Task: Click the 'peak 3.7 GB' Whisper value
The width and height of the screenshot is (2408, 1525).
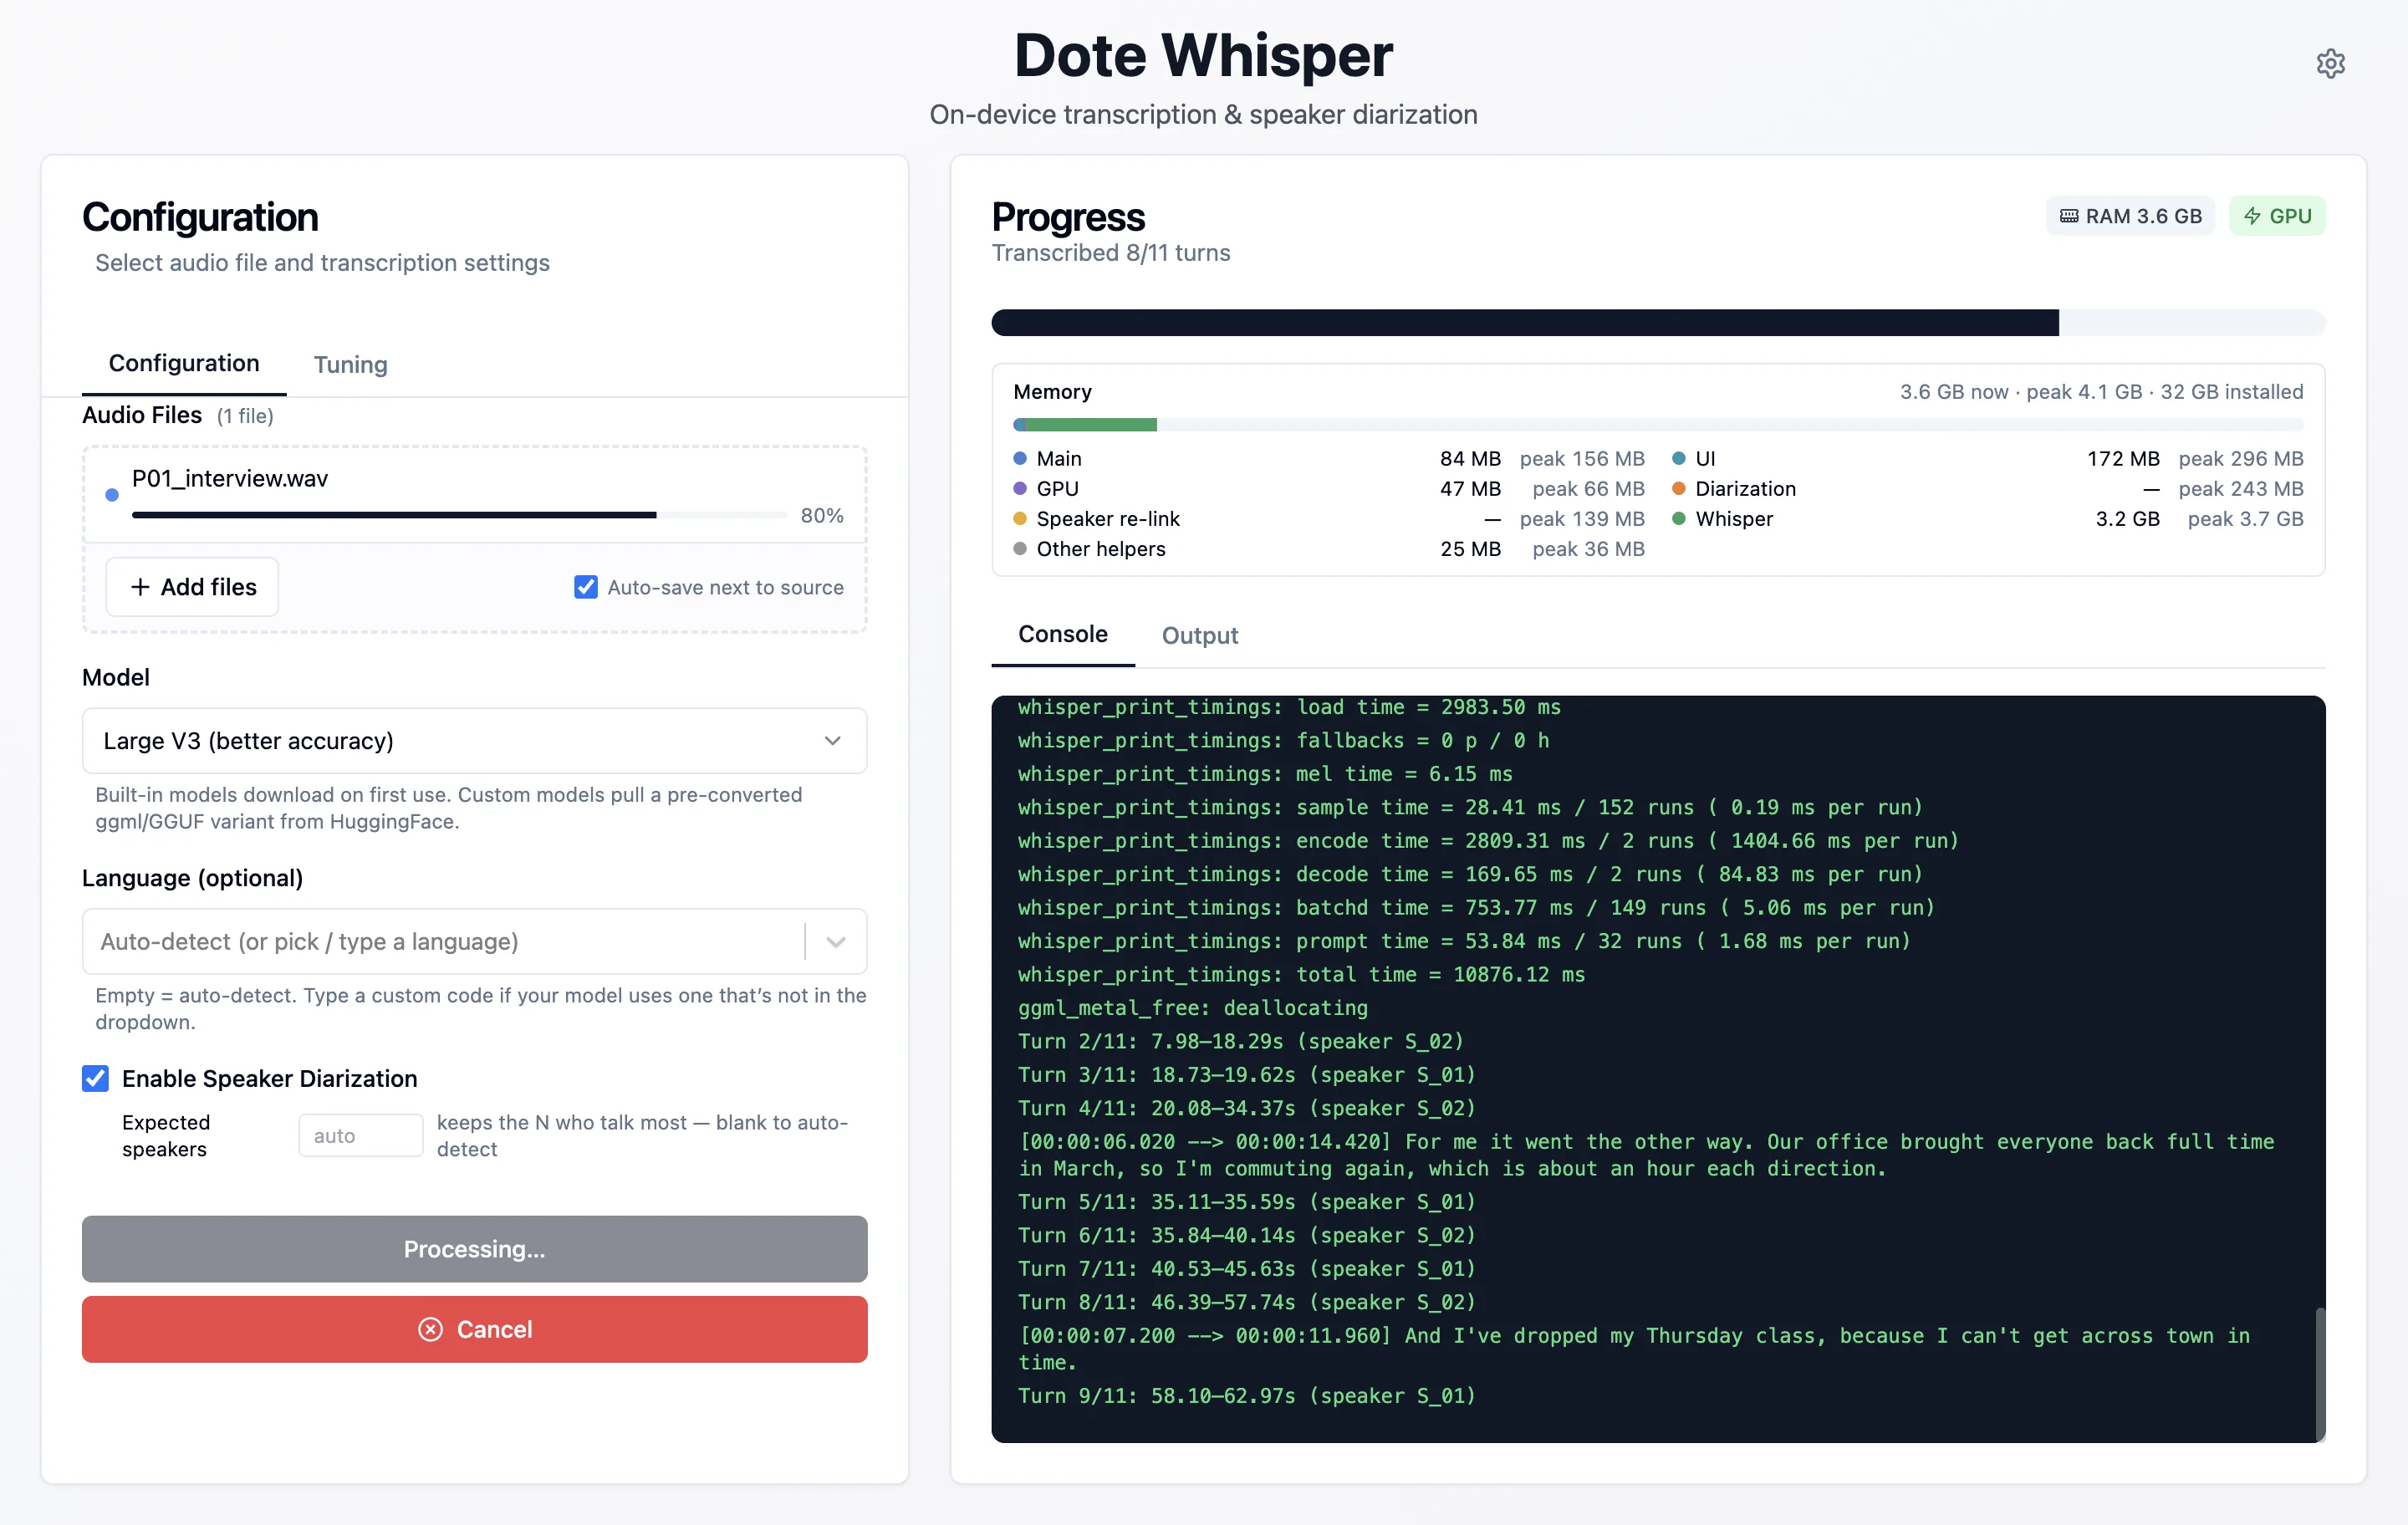Action: (2245, 518)
